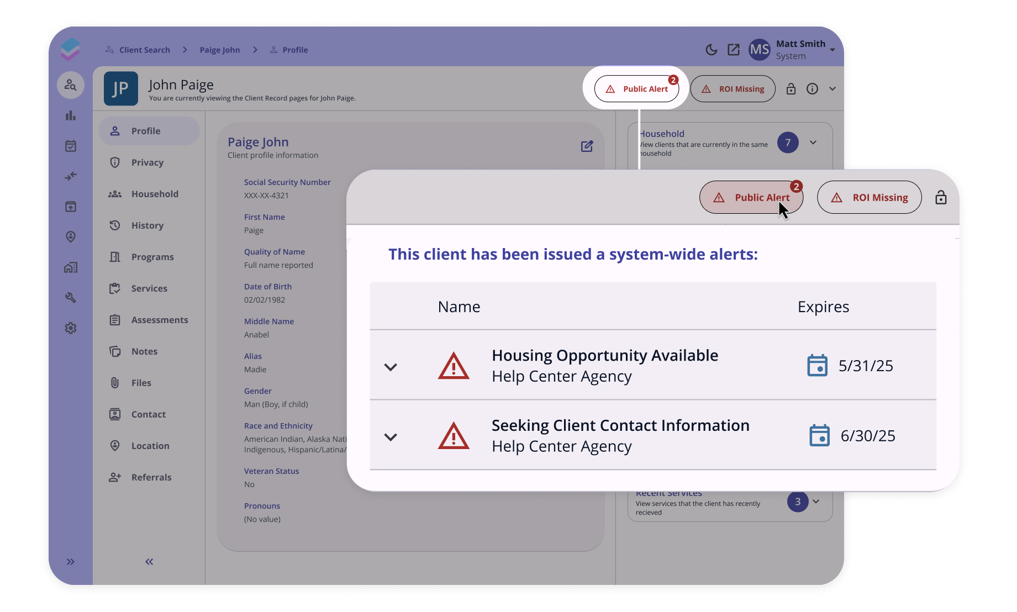Select Assessments in client menu
The image size is (1017, 612).
(149, 320)
